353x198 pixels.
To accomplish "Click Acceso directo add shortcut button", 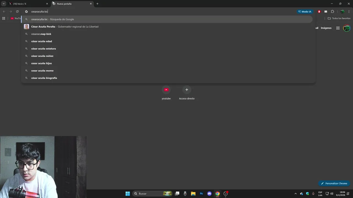I will point(187,93).
